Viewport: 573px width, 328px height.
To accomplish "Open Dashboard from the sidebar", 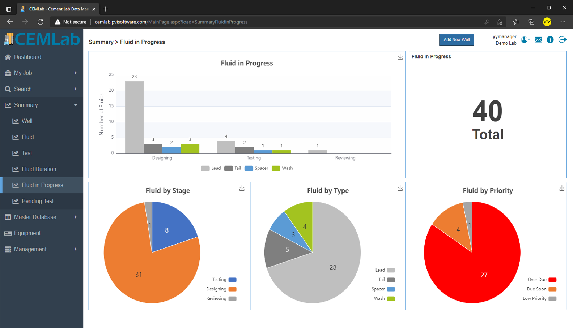I will click(27, 57).
